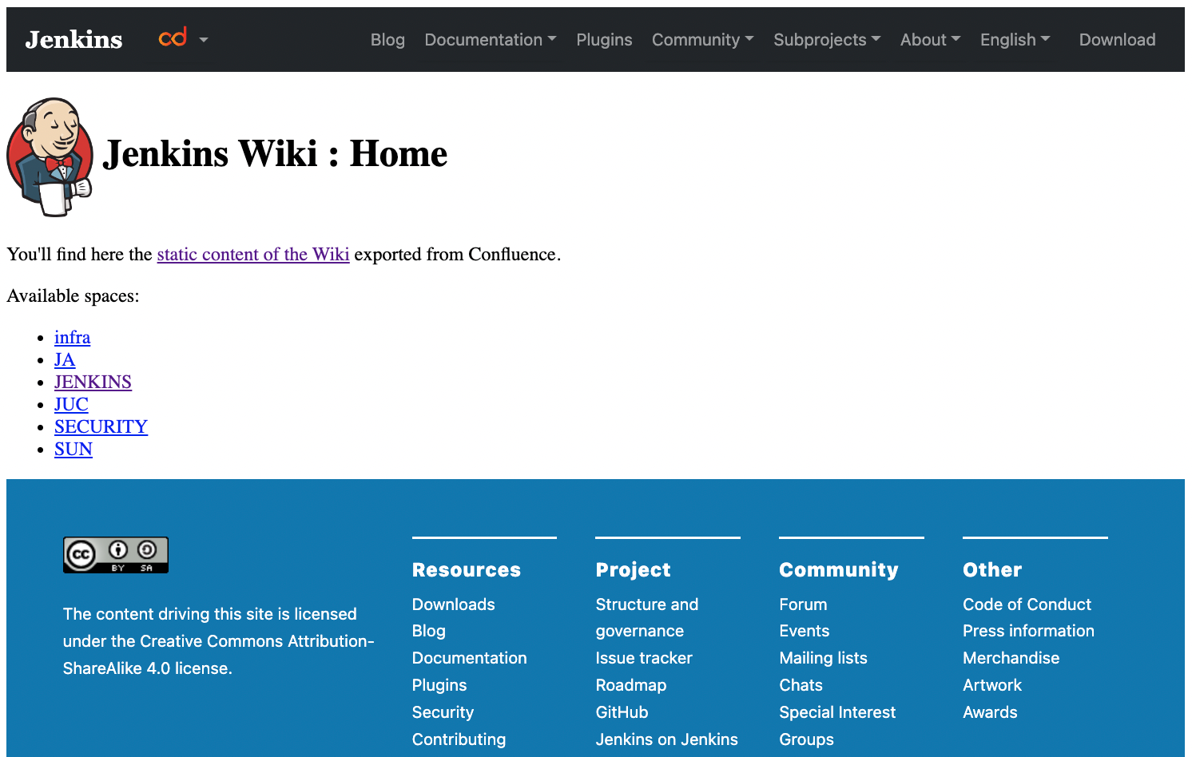
Task: Open the static content of the Wiki link
Action: 253,255
